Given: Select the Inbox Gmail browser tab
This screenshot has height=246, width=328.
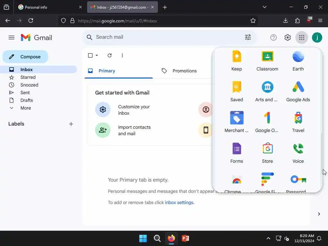Looking at the screenshot, I should coord(122,7).
